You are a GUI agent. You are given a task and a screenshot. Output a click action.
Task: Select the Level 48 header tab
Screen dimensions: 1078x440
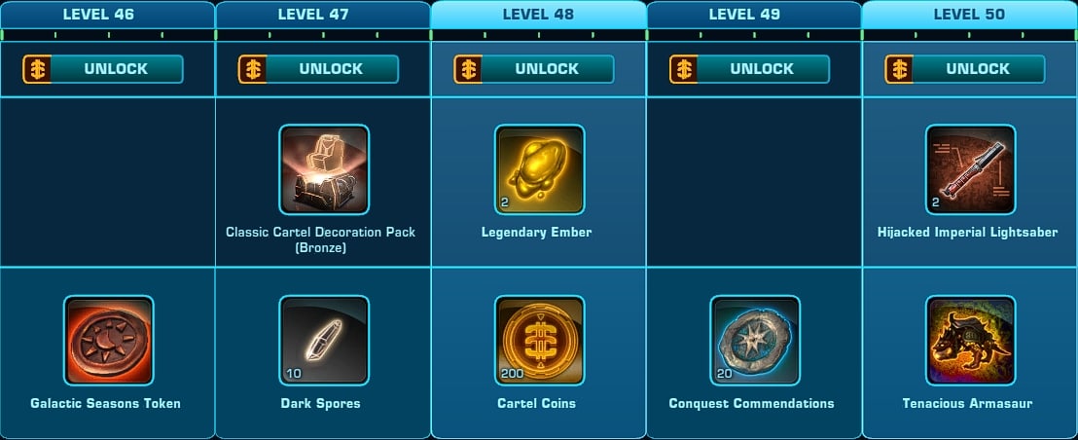(x=538, y=15)
